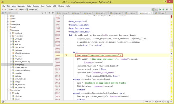This screenshot has width=174, height=104.
Task: Change file encoding UTF-8 in status bar
Action: pyautogui.click(x=160, y=102)
